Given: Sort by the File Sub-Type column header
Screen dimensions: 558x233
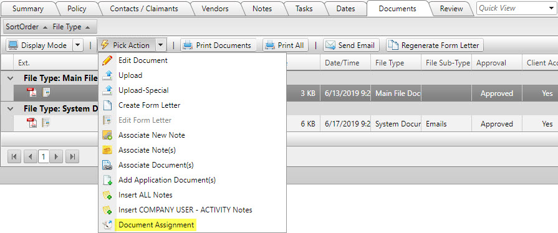Looking at the screenshot, I should [446, 63].
